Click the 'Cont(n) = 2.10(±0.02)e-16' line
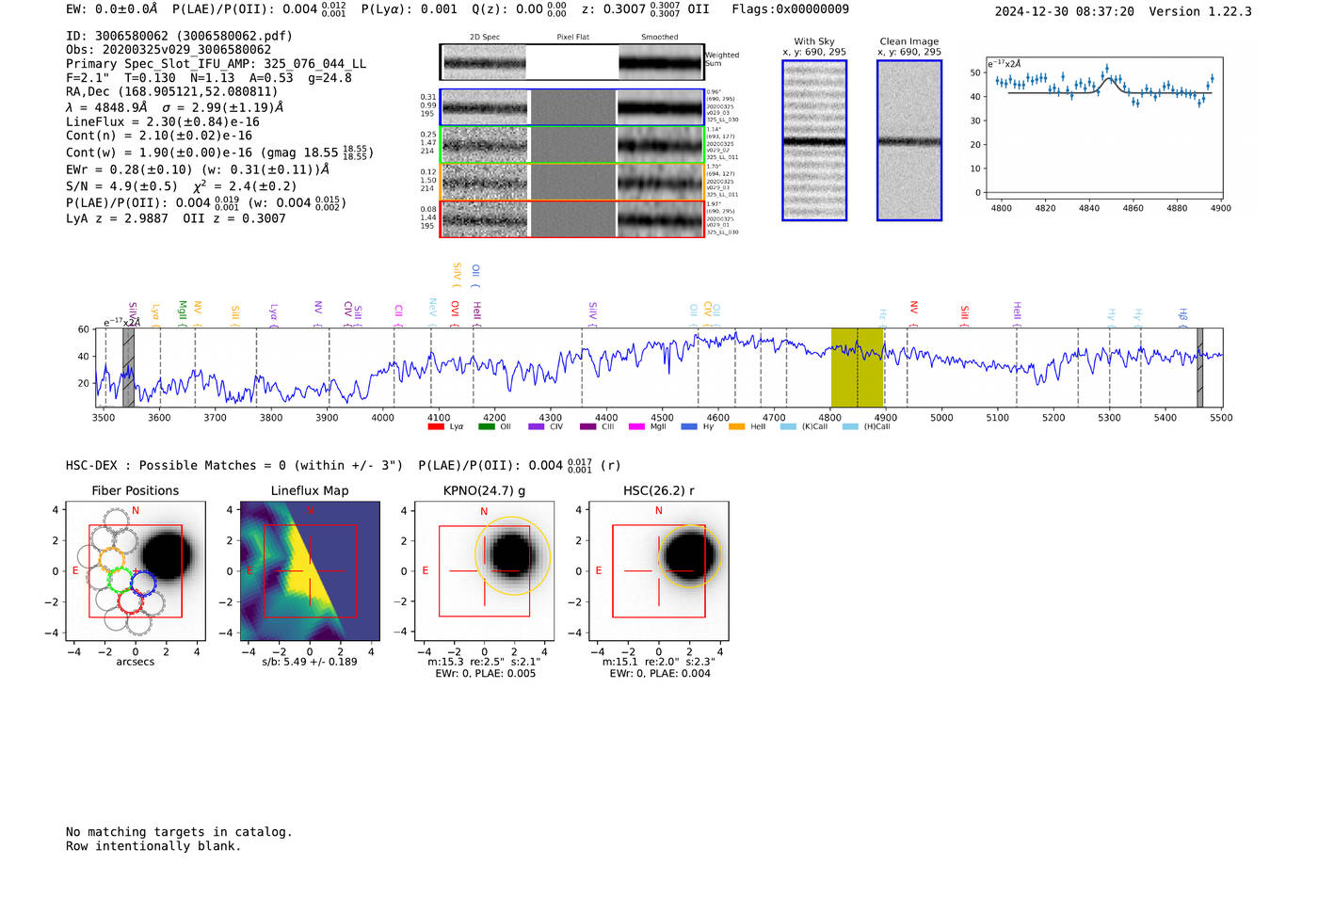Screen dimensions: 1318x897 point(159,136)
